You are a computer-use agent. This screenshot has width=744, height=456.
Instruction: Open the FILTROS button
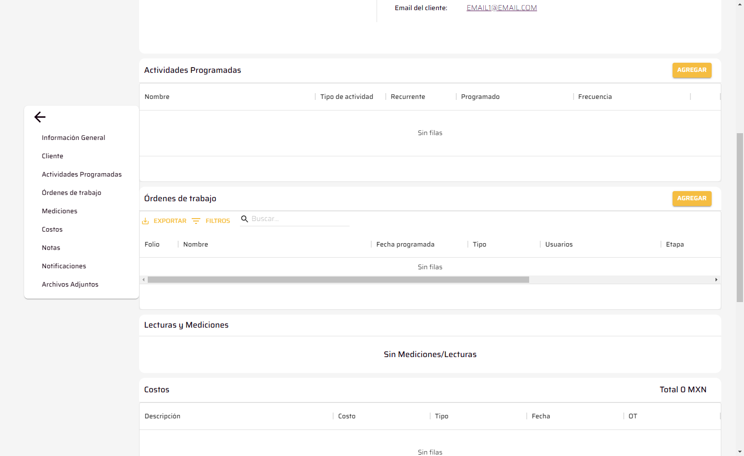[211, 221]
